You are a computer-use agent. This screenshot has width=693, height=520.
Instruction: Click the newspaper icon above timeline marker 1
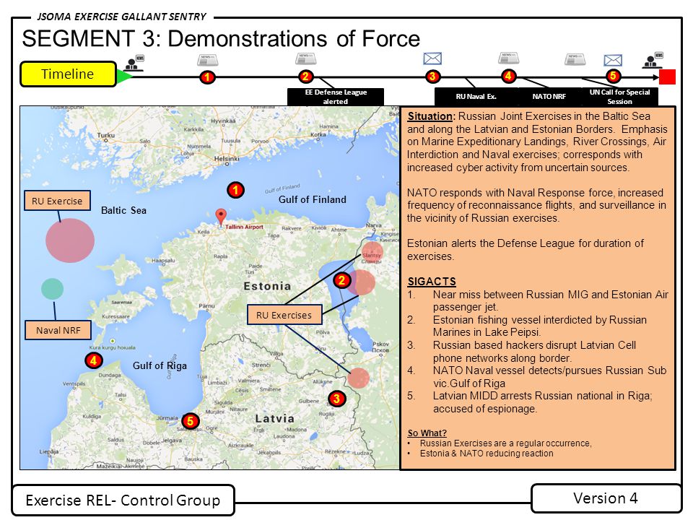tap(207, 60)
